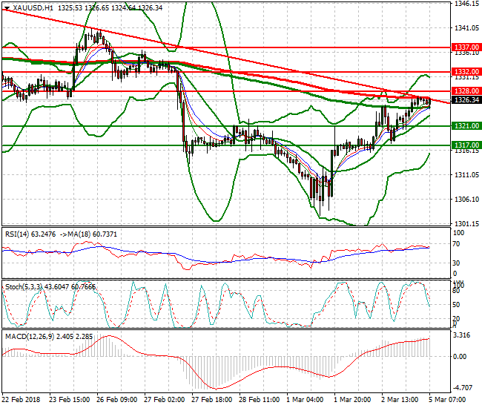Screen dimensions: 482x408
Task: Click the small triangle before XAUUSD,H1 title
Action: tap(7, 8)
